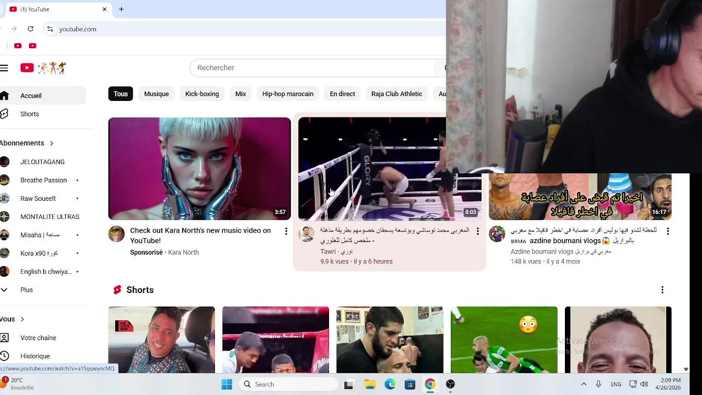Open the site information icon

click(x=50, y=29)
